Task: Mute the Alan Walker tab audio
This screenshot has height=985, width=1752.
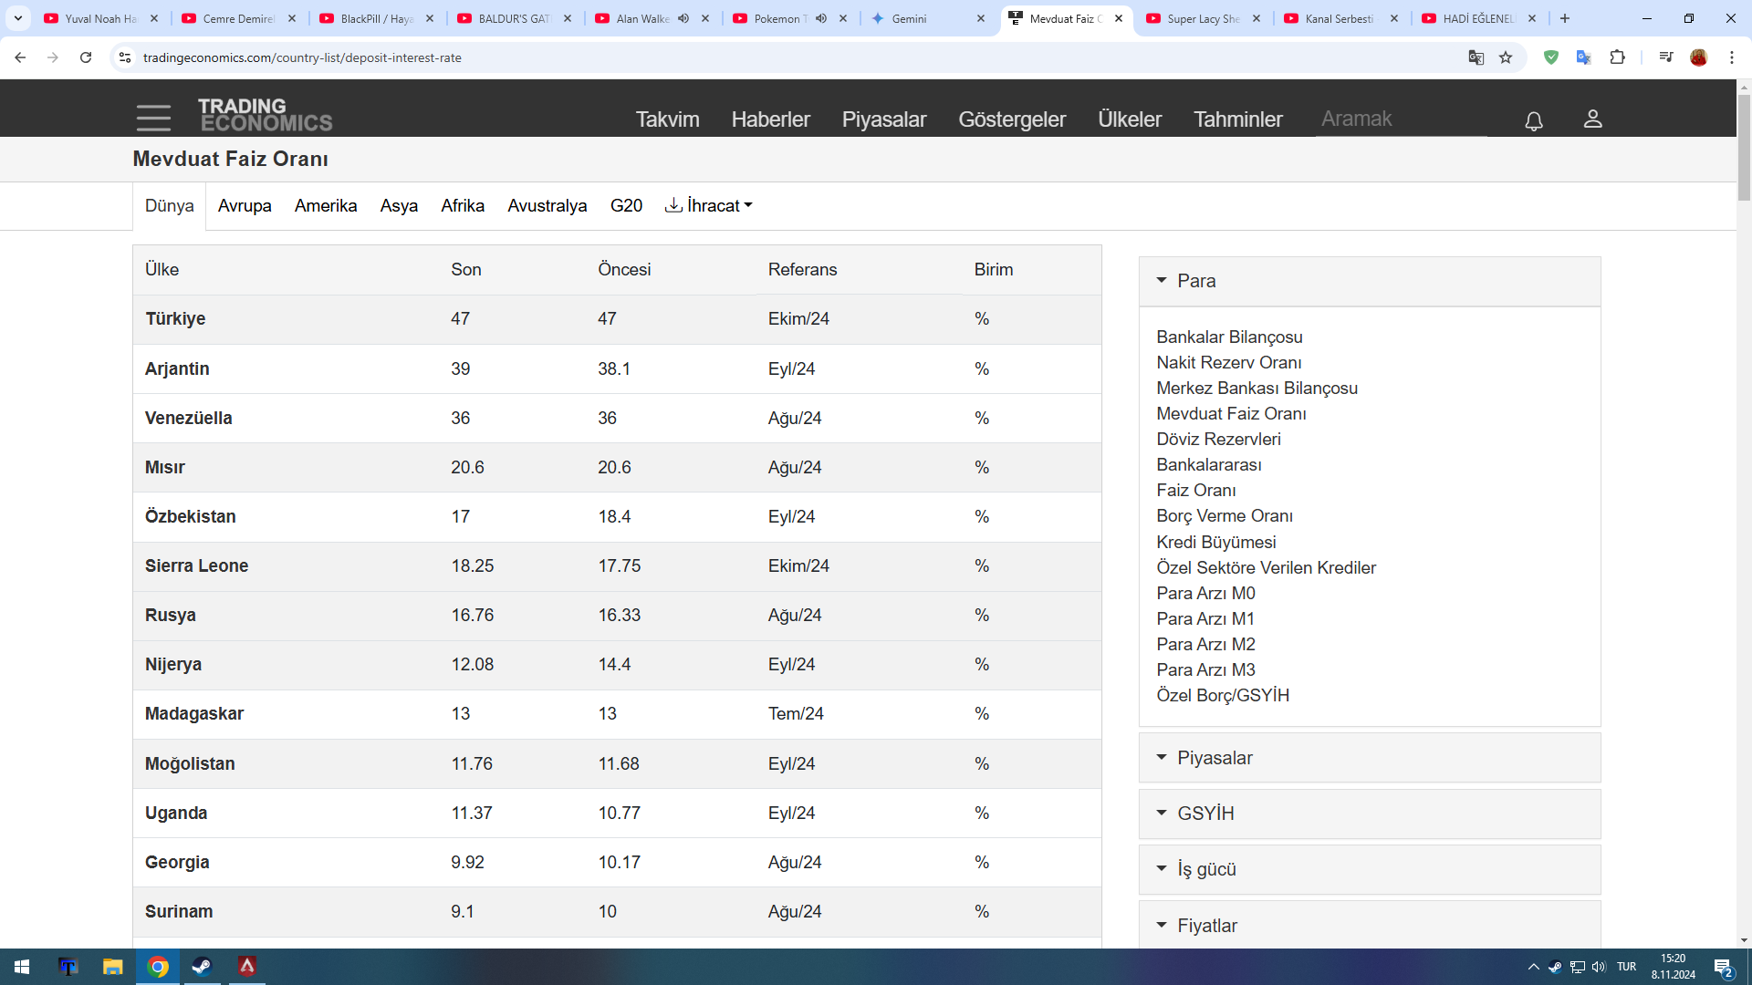Action: coord(683,18)
